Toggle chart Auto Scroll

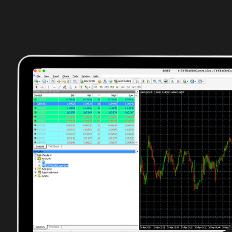click(x=172, y=81)
